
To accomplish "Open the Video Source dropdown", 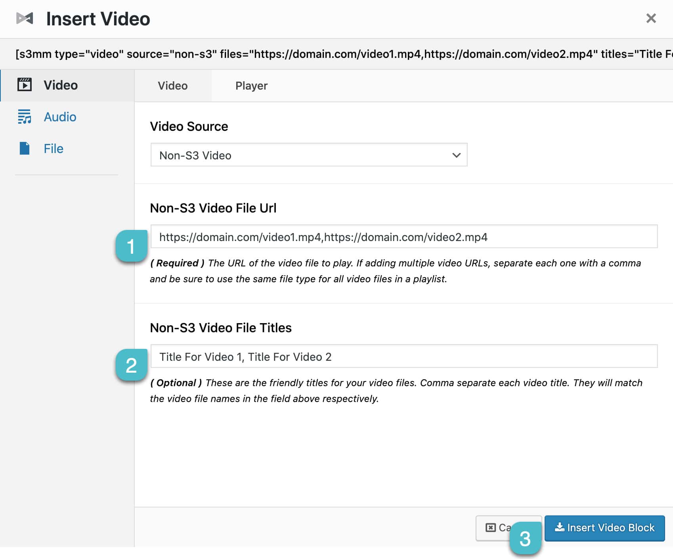I will (x=309, y=155).
